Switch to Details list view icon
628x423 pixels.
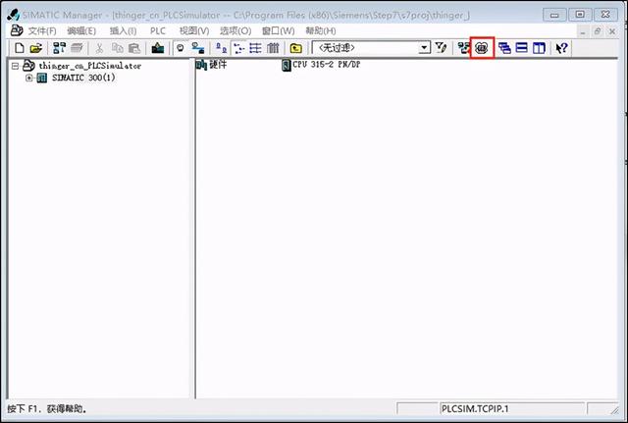(x=273, y=48)
